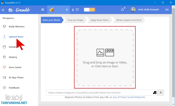Image resolution: width=175 pixels, height=106 pixels.
Task: Click the Gramblr wordmark logo
Action: pos(23,10)
